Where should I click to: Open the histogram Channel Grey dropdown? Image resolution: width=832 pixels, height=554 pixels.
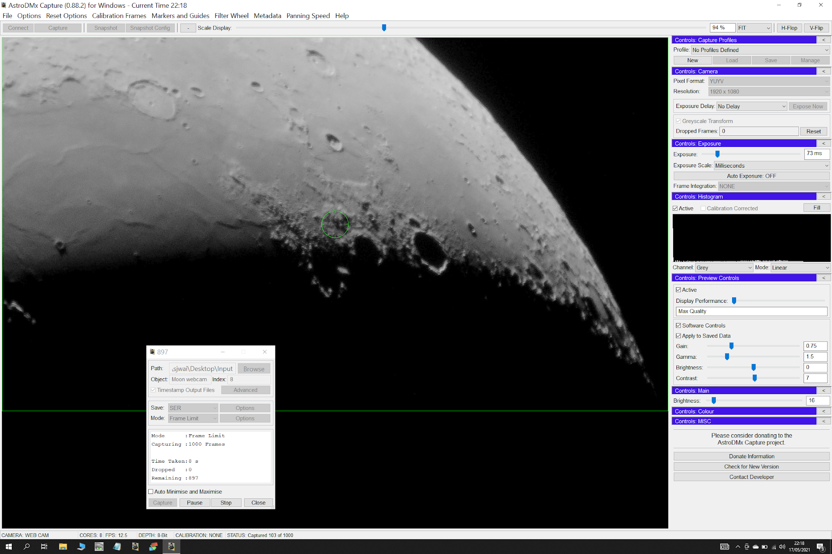(x=724, y=267)
